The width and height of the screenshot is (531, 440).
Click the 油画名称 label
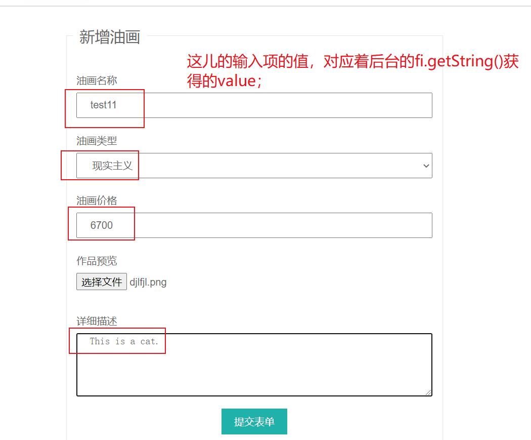coord(97,81)
